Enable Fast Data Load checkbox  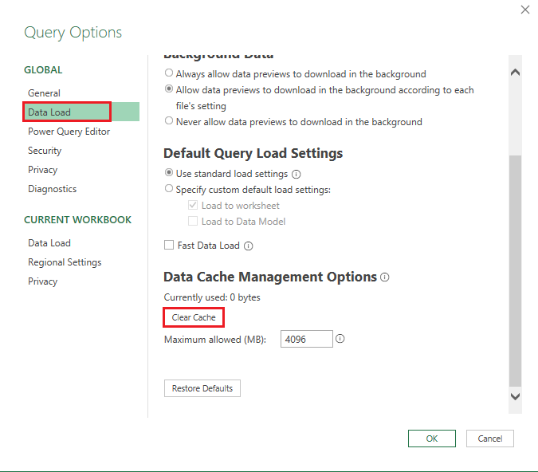point(169,245)
